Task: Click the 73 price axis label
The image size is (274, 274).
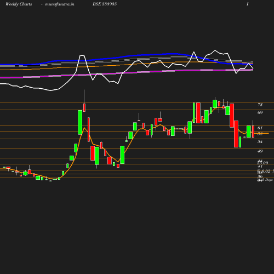Action: [x=260, y=105]
